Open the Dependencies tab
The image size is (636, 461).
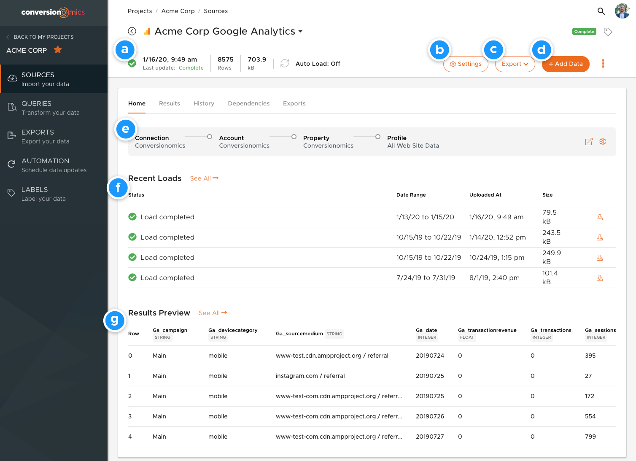[x=248, y=103]
